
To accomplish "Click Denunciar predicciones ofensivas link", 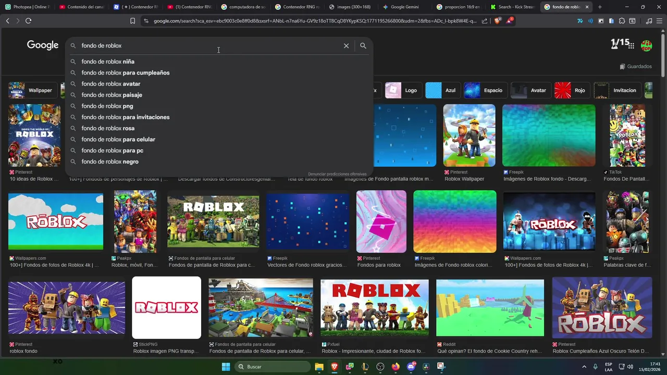I will tap(337, 174).
